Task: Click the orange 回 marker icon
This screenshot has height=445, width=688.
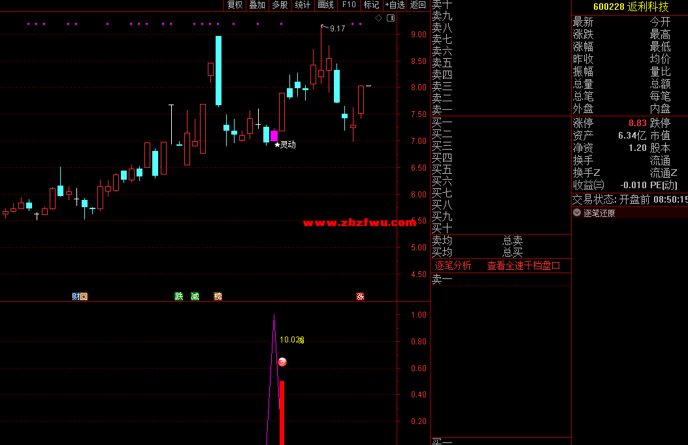Action: click(x=84, y=297)
